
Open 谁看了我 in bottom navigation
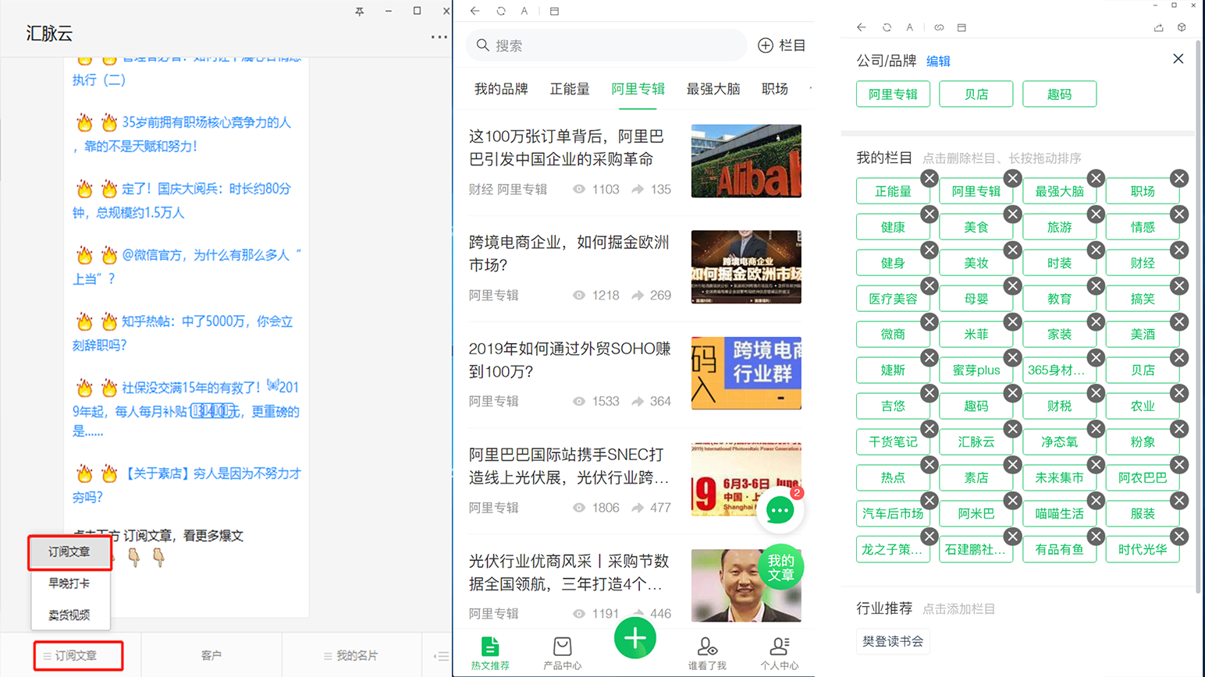pyautogui.click(x=706, y=654)
